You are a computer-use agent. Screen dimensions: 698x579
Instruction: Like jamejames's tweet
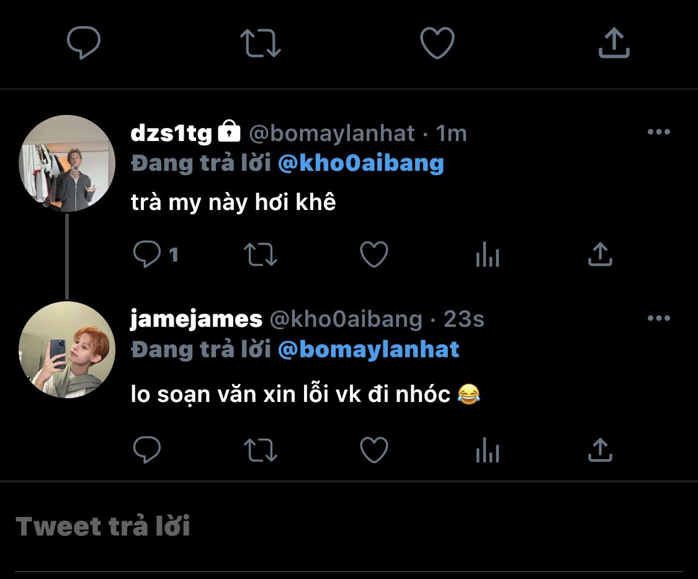[374, 450]
